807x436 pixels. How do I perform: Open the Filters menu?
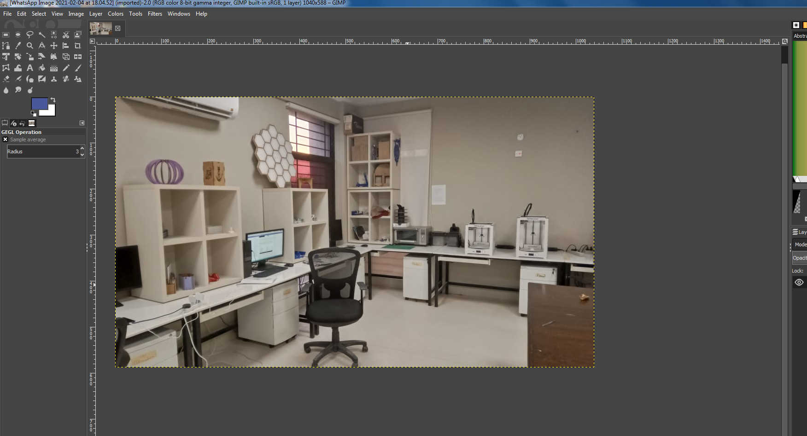coord(155,14)
